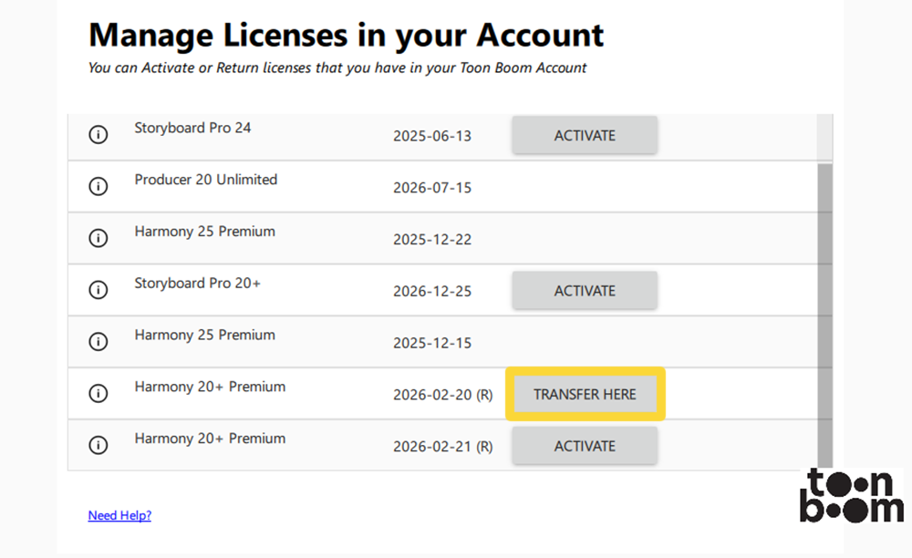Open info for Harmony 20+ Premium expiring 2026-02-21
Screen dimensions: 912x558
[98, 446]
